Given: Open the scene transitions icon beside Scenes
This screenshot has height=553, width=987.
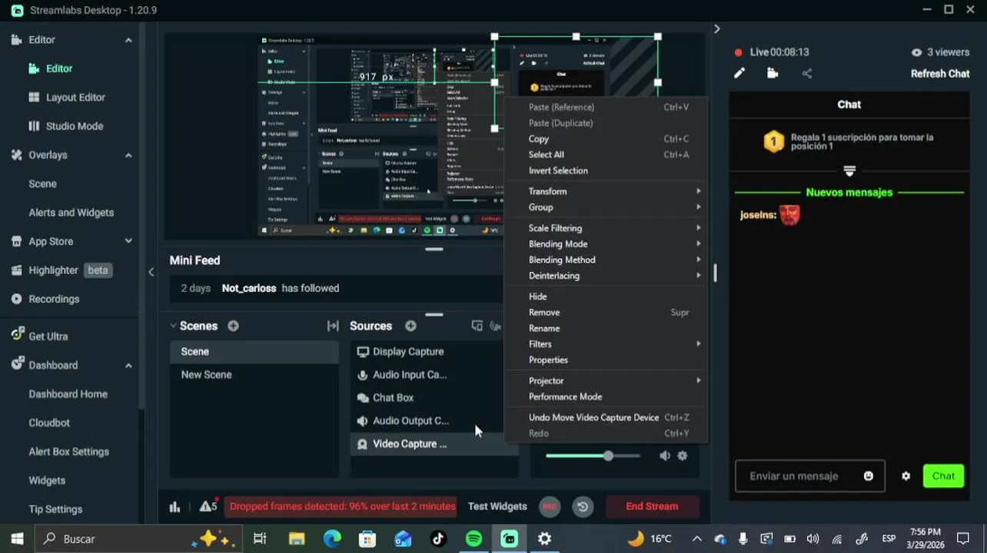Looking at the screenshot, I should [333, 326].
